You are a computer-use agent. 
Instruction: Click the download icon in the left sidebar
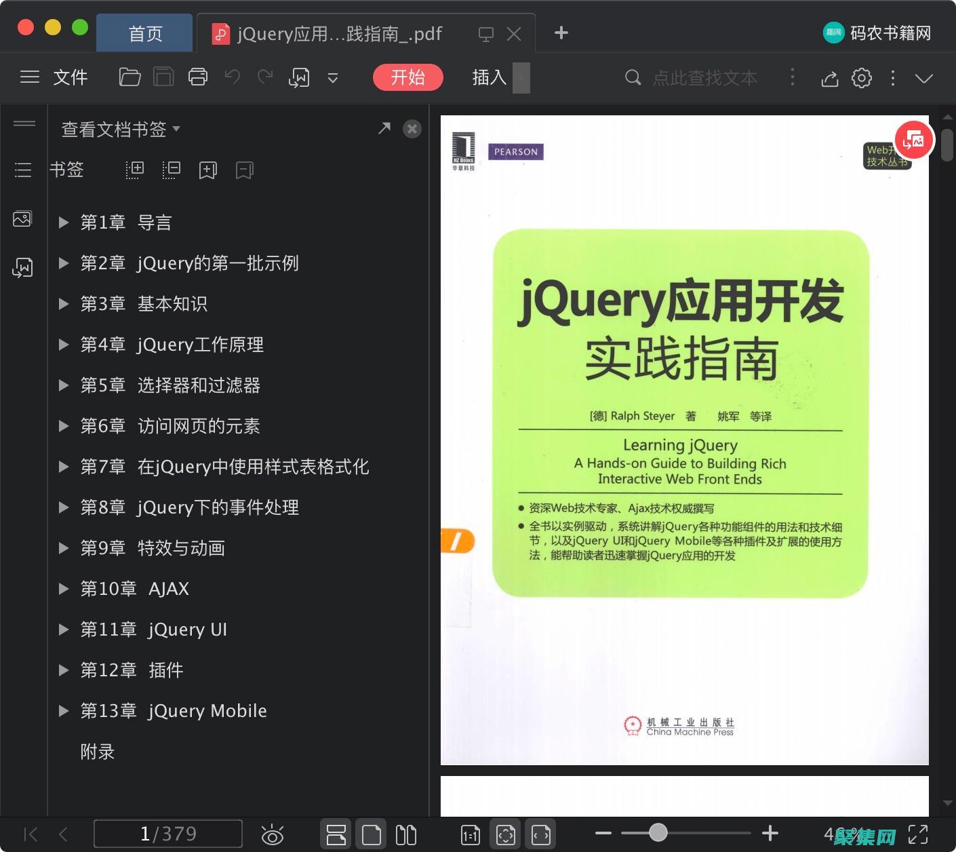point(22,267)
